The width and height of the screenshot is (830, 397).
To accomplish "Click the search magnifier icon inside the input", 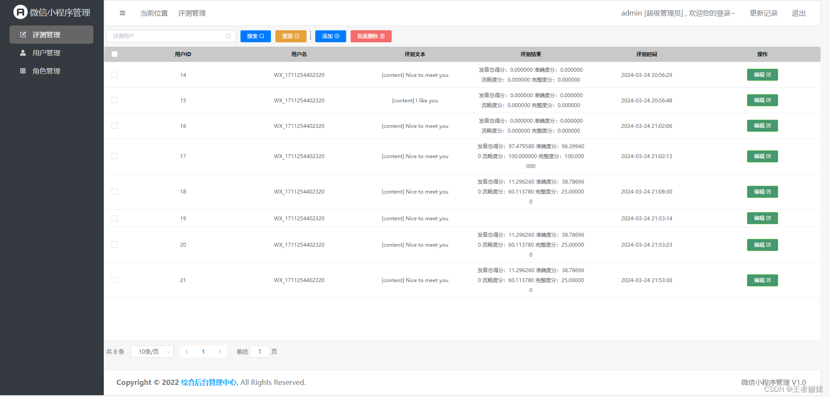I will (228, 36).
